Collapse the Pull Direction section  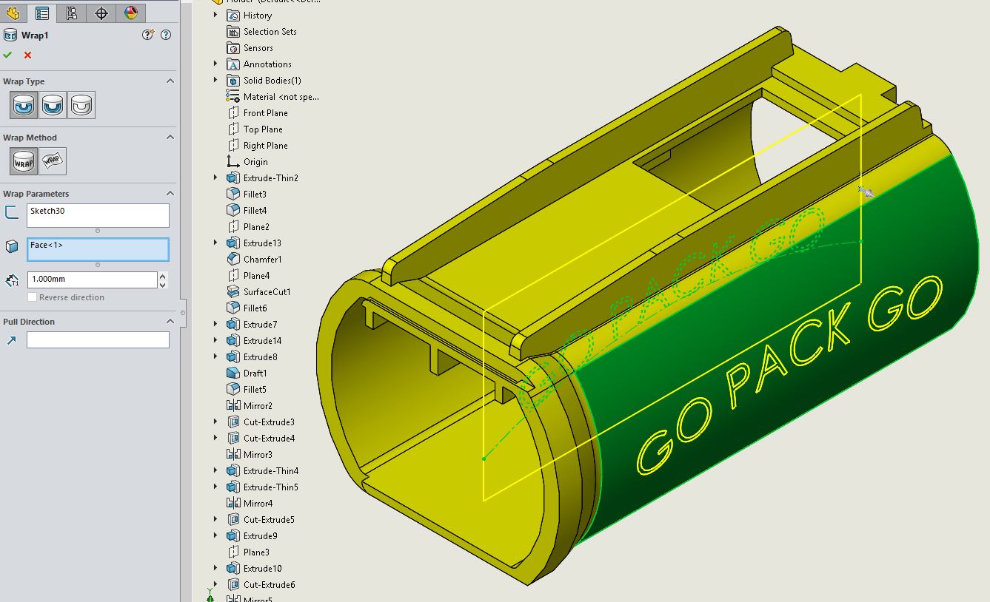click(x=170, y=322)
